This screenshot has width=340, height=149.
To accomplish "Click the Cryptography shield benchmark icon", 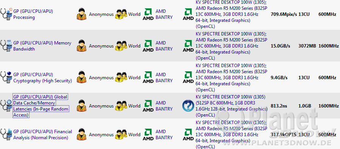I will pyautogui.click(x=6, y=78).
